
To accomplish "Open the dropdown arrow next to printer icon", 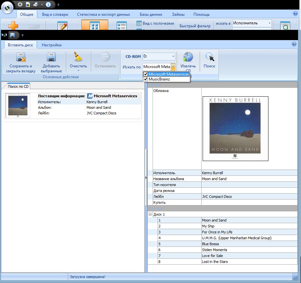I will (x=42, y=5).
